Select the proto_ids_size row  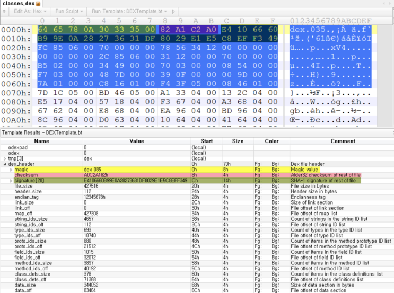point(197,241)
